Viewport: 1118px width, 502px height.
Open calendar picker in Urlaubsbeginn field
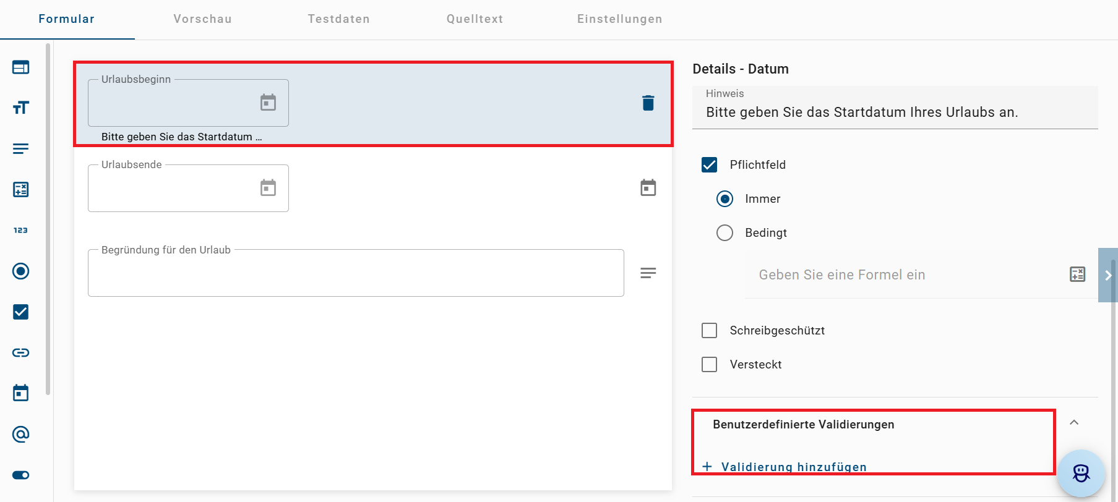coord(268,102)
